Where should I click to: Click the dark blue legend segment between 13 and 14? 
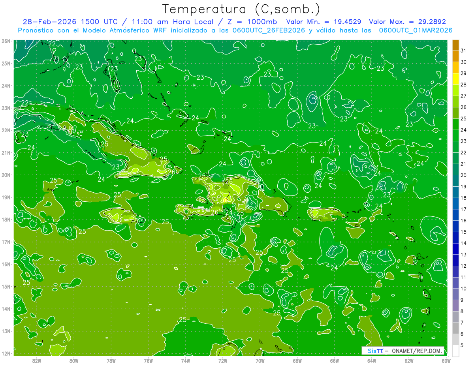[455, 249]
